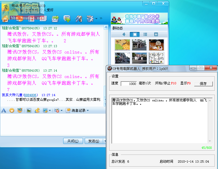
Task: Open the group shared files icon
Action: click(x=20, y=19)
